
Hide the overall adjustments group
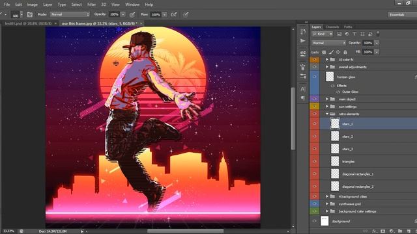(314, 67)
